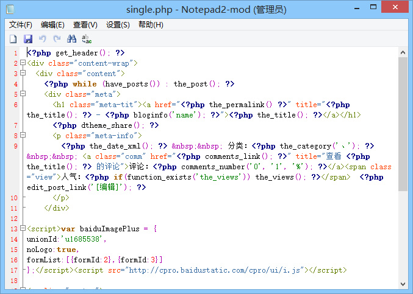Click the scrollbar down arrow

[403, 284]
